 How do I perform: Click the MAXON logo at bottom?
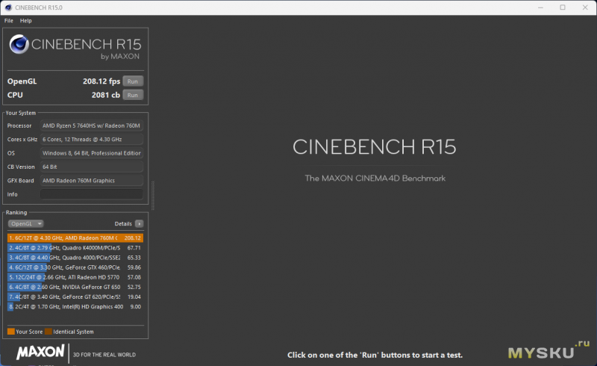pos(40,352)
